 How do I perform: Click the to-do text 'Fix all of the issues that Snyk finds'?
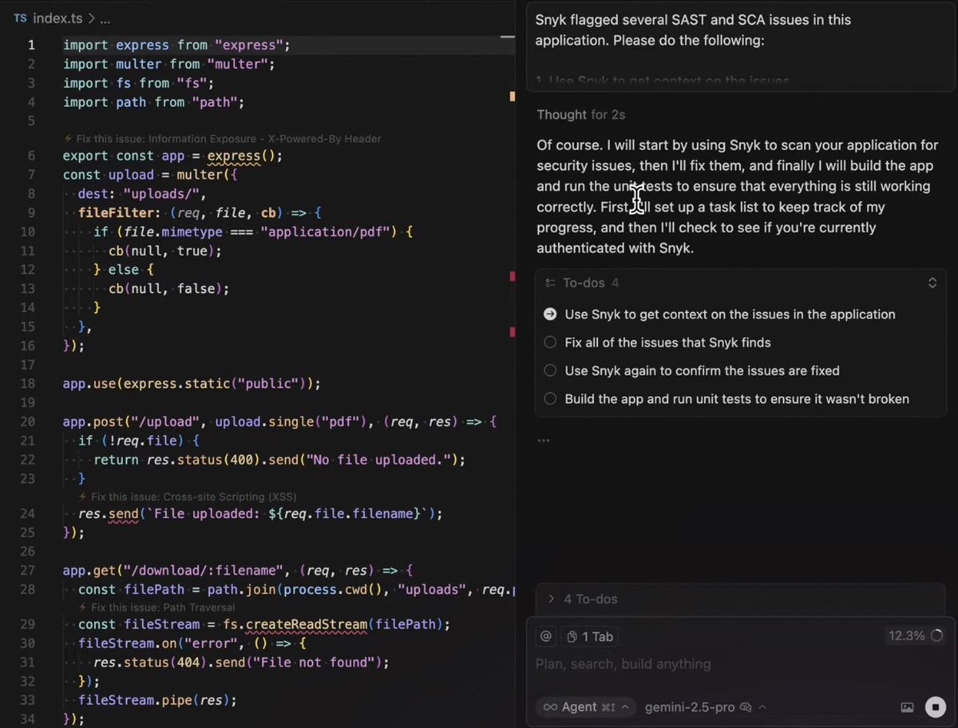(667, 342)
